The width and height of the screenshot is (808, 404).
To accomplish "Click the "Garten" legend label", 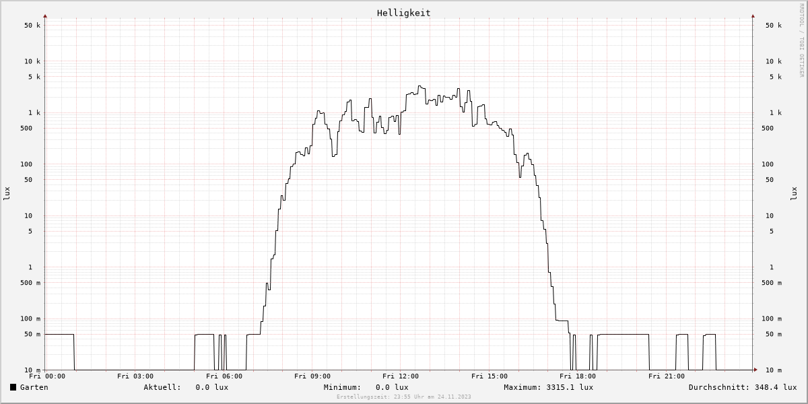I will (x=34, y=387).
